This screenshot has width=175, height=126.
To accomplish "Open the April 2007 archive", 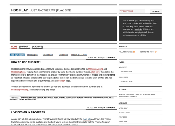I will tap(123, 108).
